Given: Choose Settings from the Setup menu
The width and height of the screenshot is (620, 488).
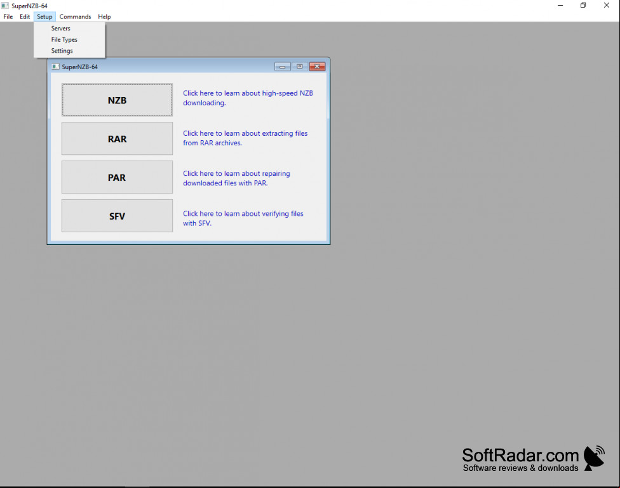Looking at the screenshot, I should point(70,51).
